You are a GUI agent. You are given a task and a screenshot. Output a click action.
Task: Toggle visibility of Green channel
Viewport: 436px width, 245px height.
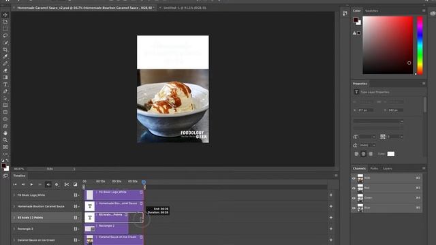[354, 198]
